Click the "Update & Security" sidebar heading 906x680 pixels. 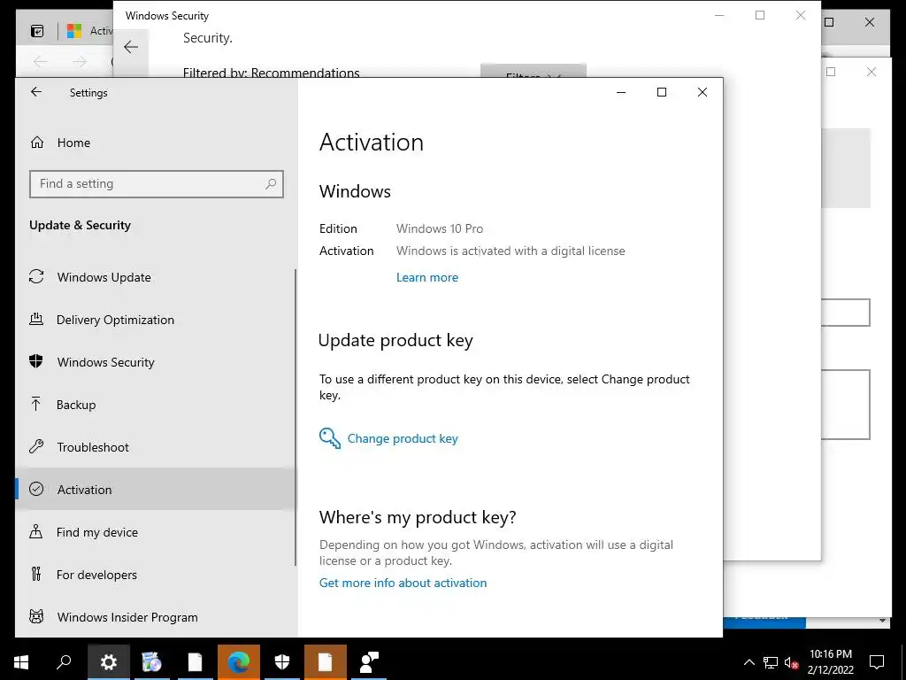[81, 226]
